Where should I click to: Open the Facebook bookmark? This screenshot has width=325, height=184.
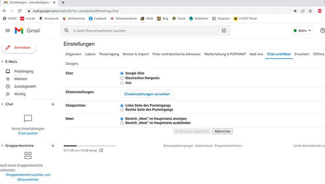click(97, 18)
